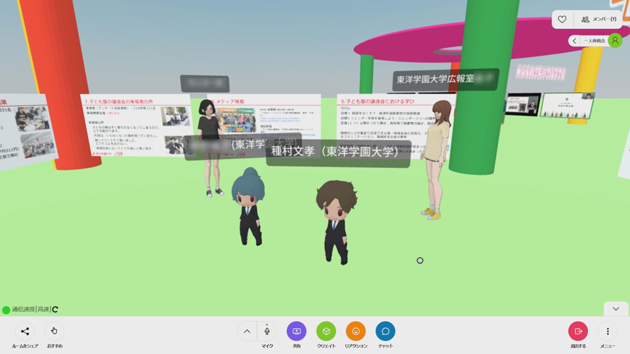This screenshot has height=354, width=630.
Task: Click the back chevron beside first-person view
Action: 574,41
